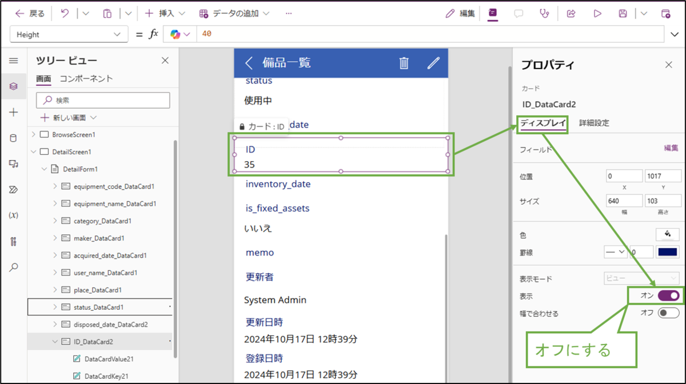Expand the formula bar chevron
Screen dimensions: 686x384
tap(675, 34)
